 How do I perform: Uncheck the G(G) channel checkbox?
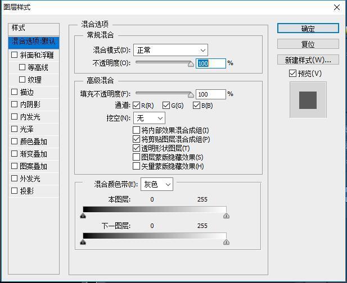coord(166,106)
